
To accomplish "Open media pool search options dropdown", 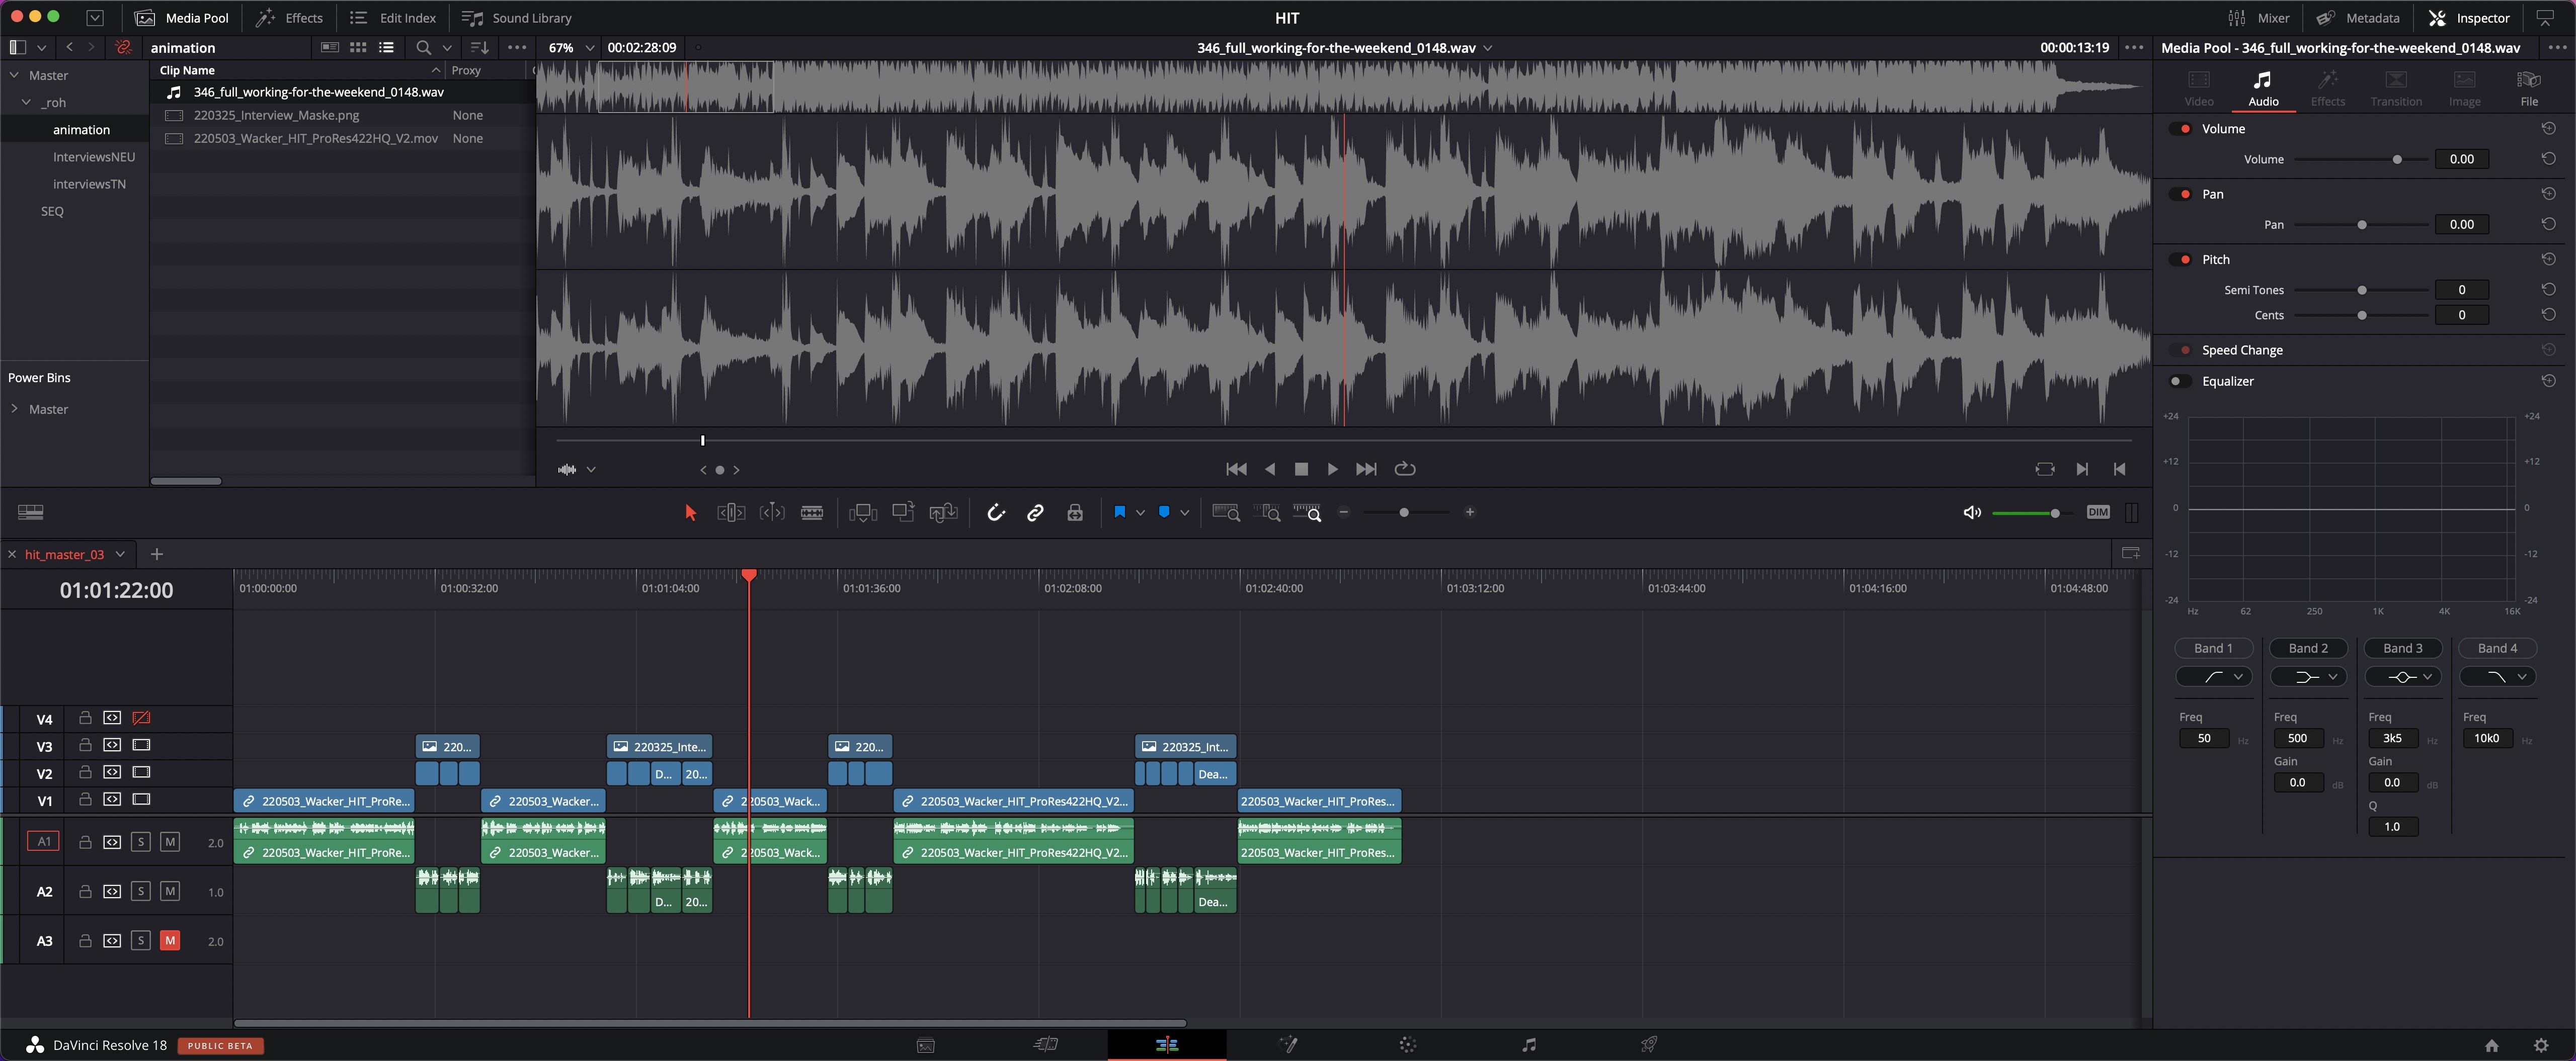I will (447, 48).
